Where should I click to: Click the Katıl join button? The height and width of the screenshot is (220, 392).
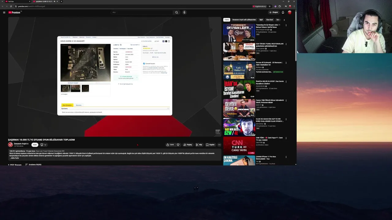click(x=35, y=145)
